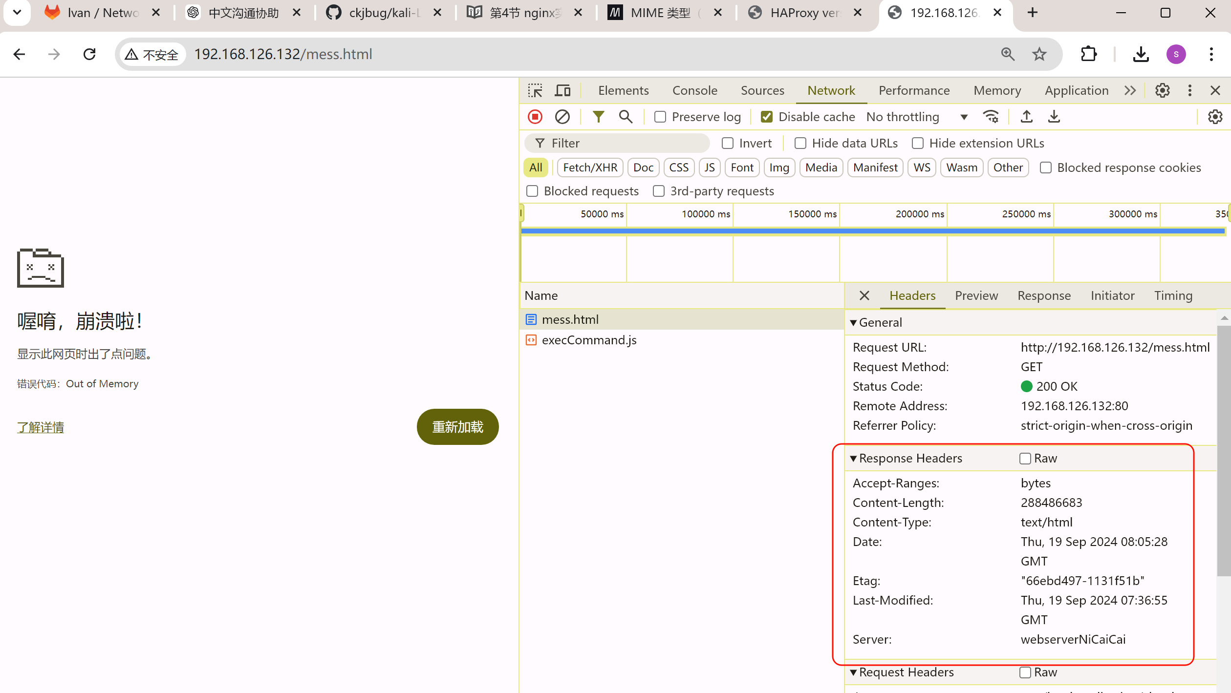The image size is (1231, 693).
Task: Check the Raw box for Response Headers
Action: [1025, 459]
